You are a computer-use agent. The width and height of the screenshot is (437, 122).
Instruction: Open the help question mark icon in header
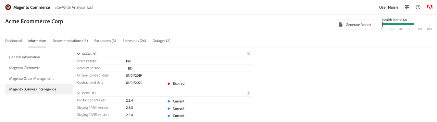pos(418,7)
